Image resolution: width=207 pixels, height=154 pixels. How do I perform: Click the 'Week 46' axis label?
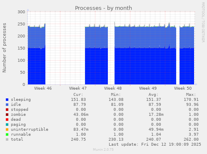tap(43, 88)
